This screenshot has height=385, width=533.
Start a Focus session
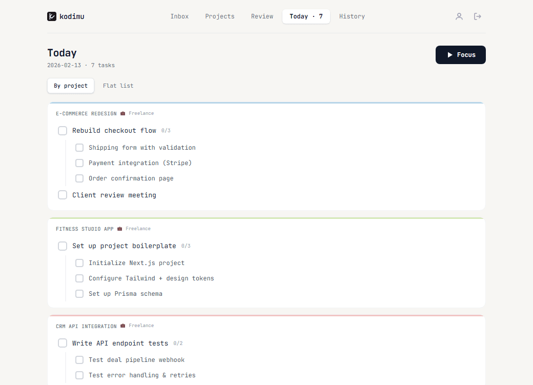(x=460, y=55)
